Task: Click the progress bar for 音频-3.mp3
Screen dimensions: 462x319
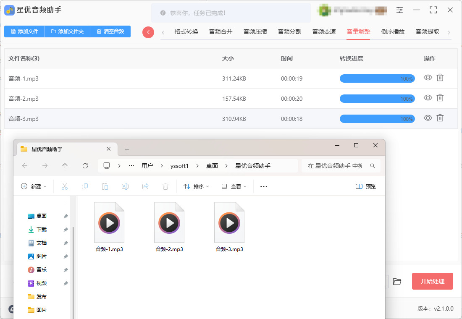Action: [x=377, y=119]
